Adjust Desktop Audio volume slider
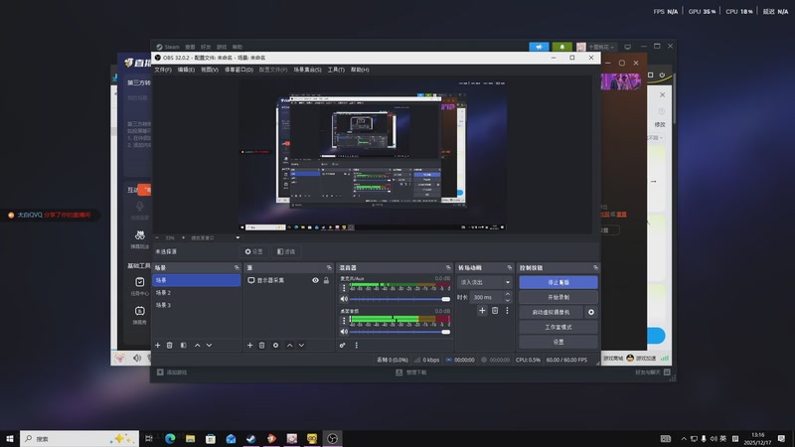 (x=400, y=332)
